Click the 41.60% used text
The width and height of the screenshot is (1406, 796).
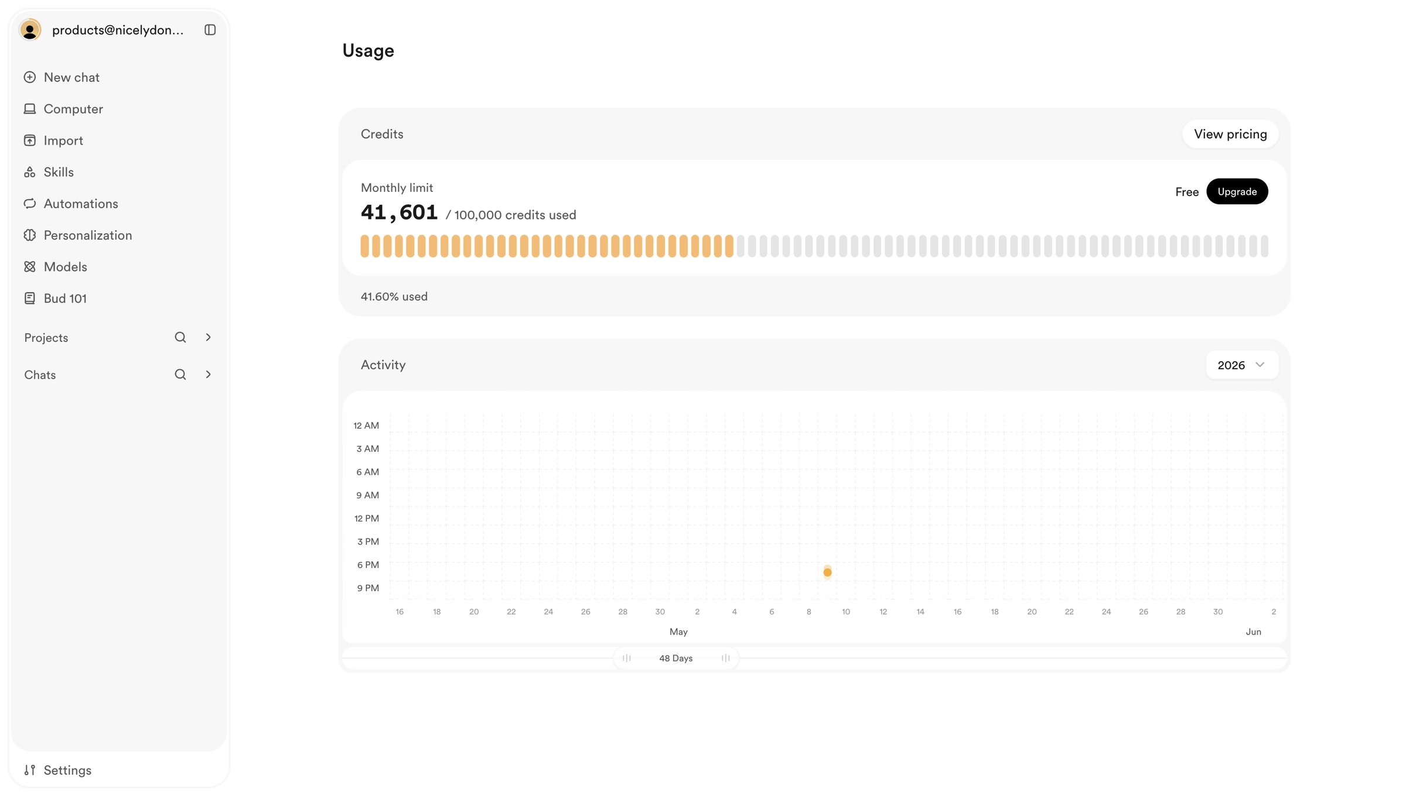coord(394,297)
